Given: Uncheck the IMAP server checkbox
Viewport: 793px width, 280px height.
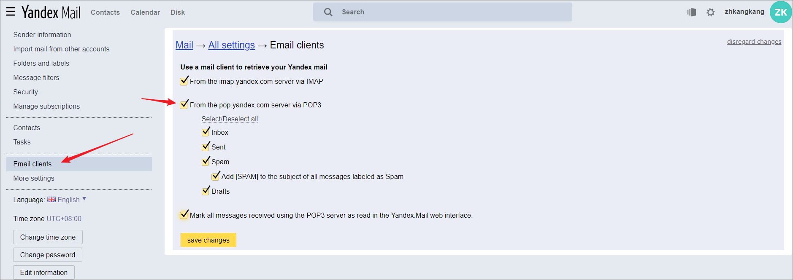Looking at the screenshot, I should [184, 81].
